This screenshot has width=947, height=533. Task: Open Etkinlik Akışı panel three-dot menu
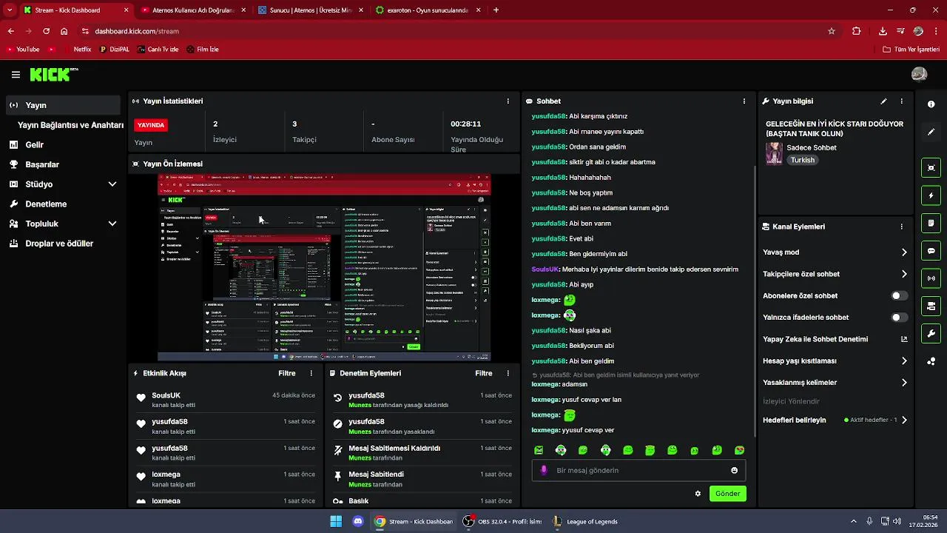coord(311,373)
